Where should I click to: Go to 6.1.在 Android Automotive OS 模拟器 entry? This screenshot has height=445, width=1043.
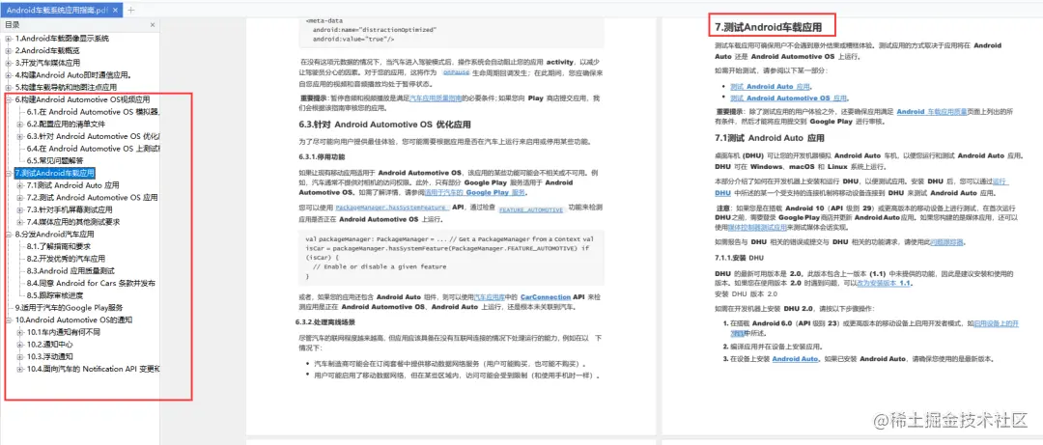pyautogui.click(x=93, y=112)
